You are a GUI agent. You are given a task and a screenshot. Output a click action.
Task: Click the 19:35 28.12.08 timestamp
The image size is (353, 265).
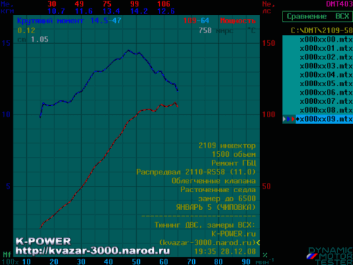pyautogui.click(x=225, y=252)
